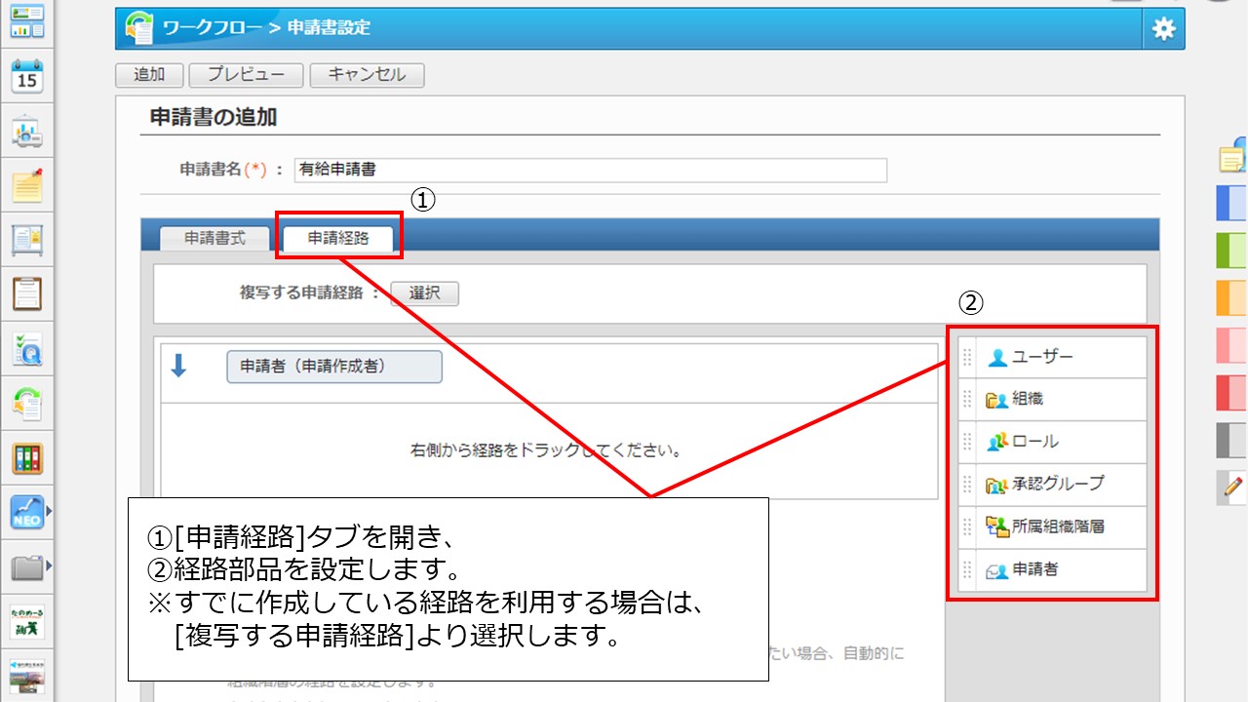This screenshot has height=702, width=1248.
Task: Expand the folder sidebar submenu arrow
Action: coord(48,565)
